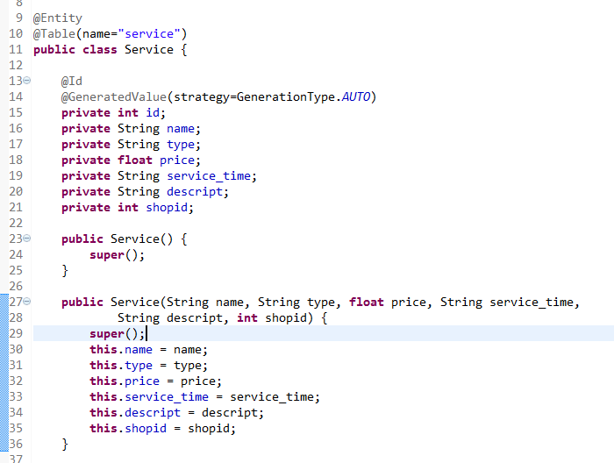Click the service_time field on line 19
This screenshot has height=463, width=614.
coord(209,175)
